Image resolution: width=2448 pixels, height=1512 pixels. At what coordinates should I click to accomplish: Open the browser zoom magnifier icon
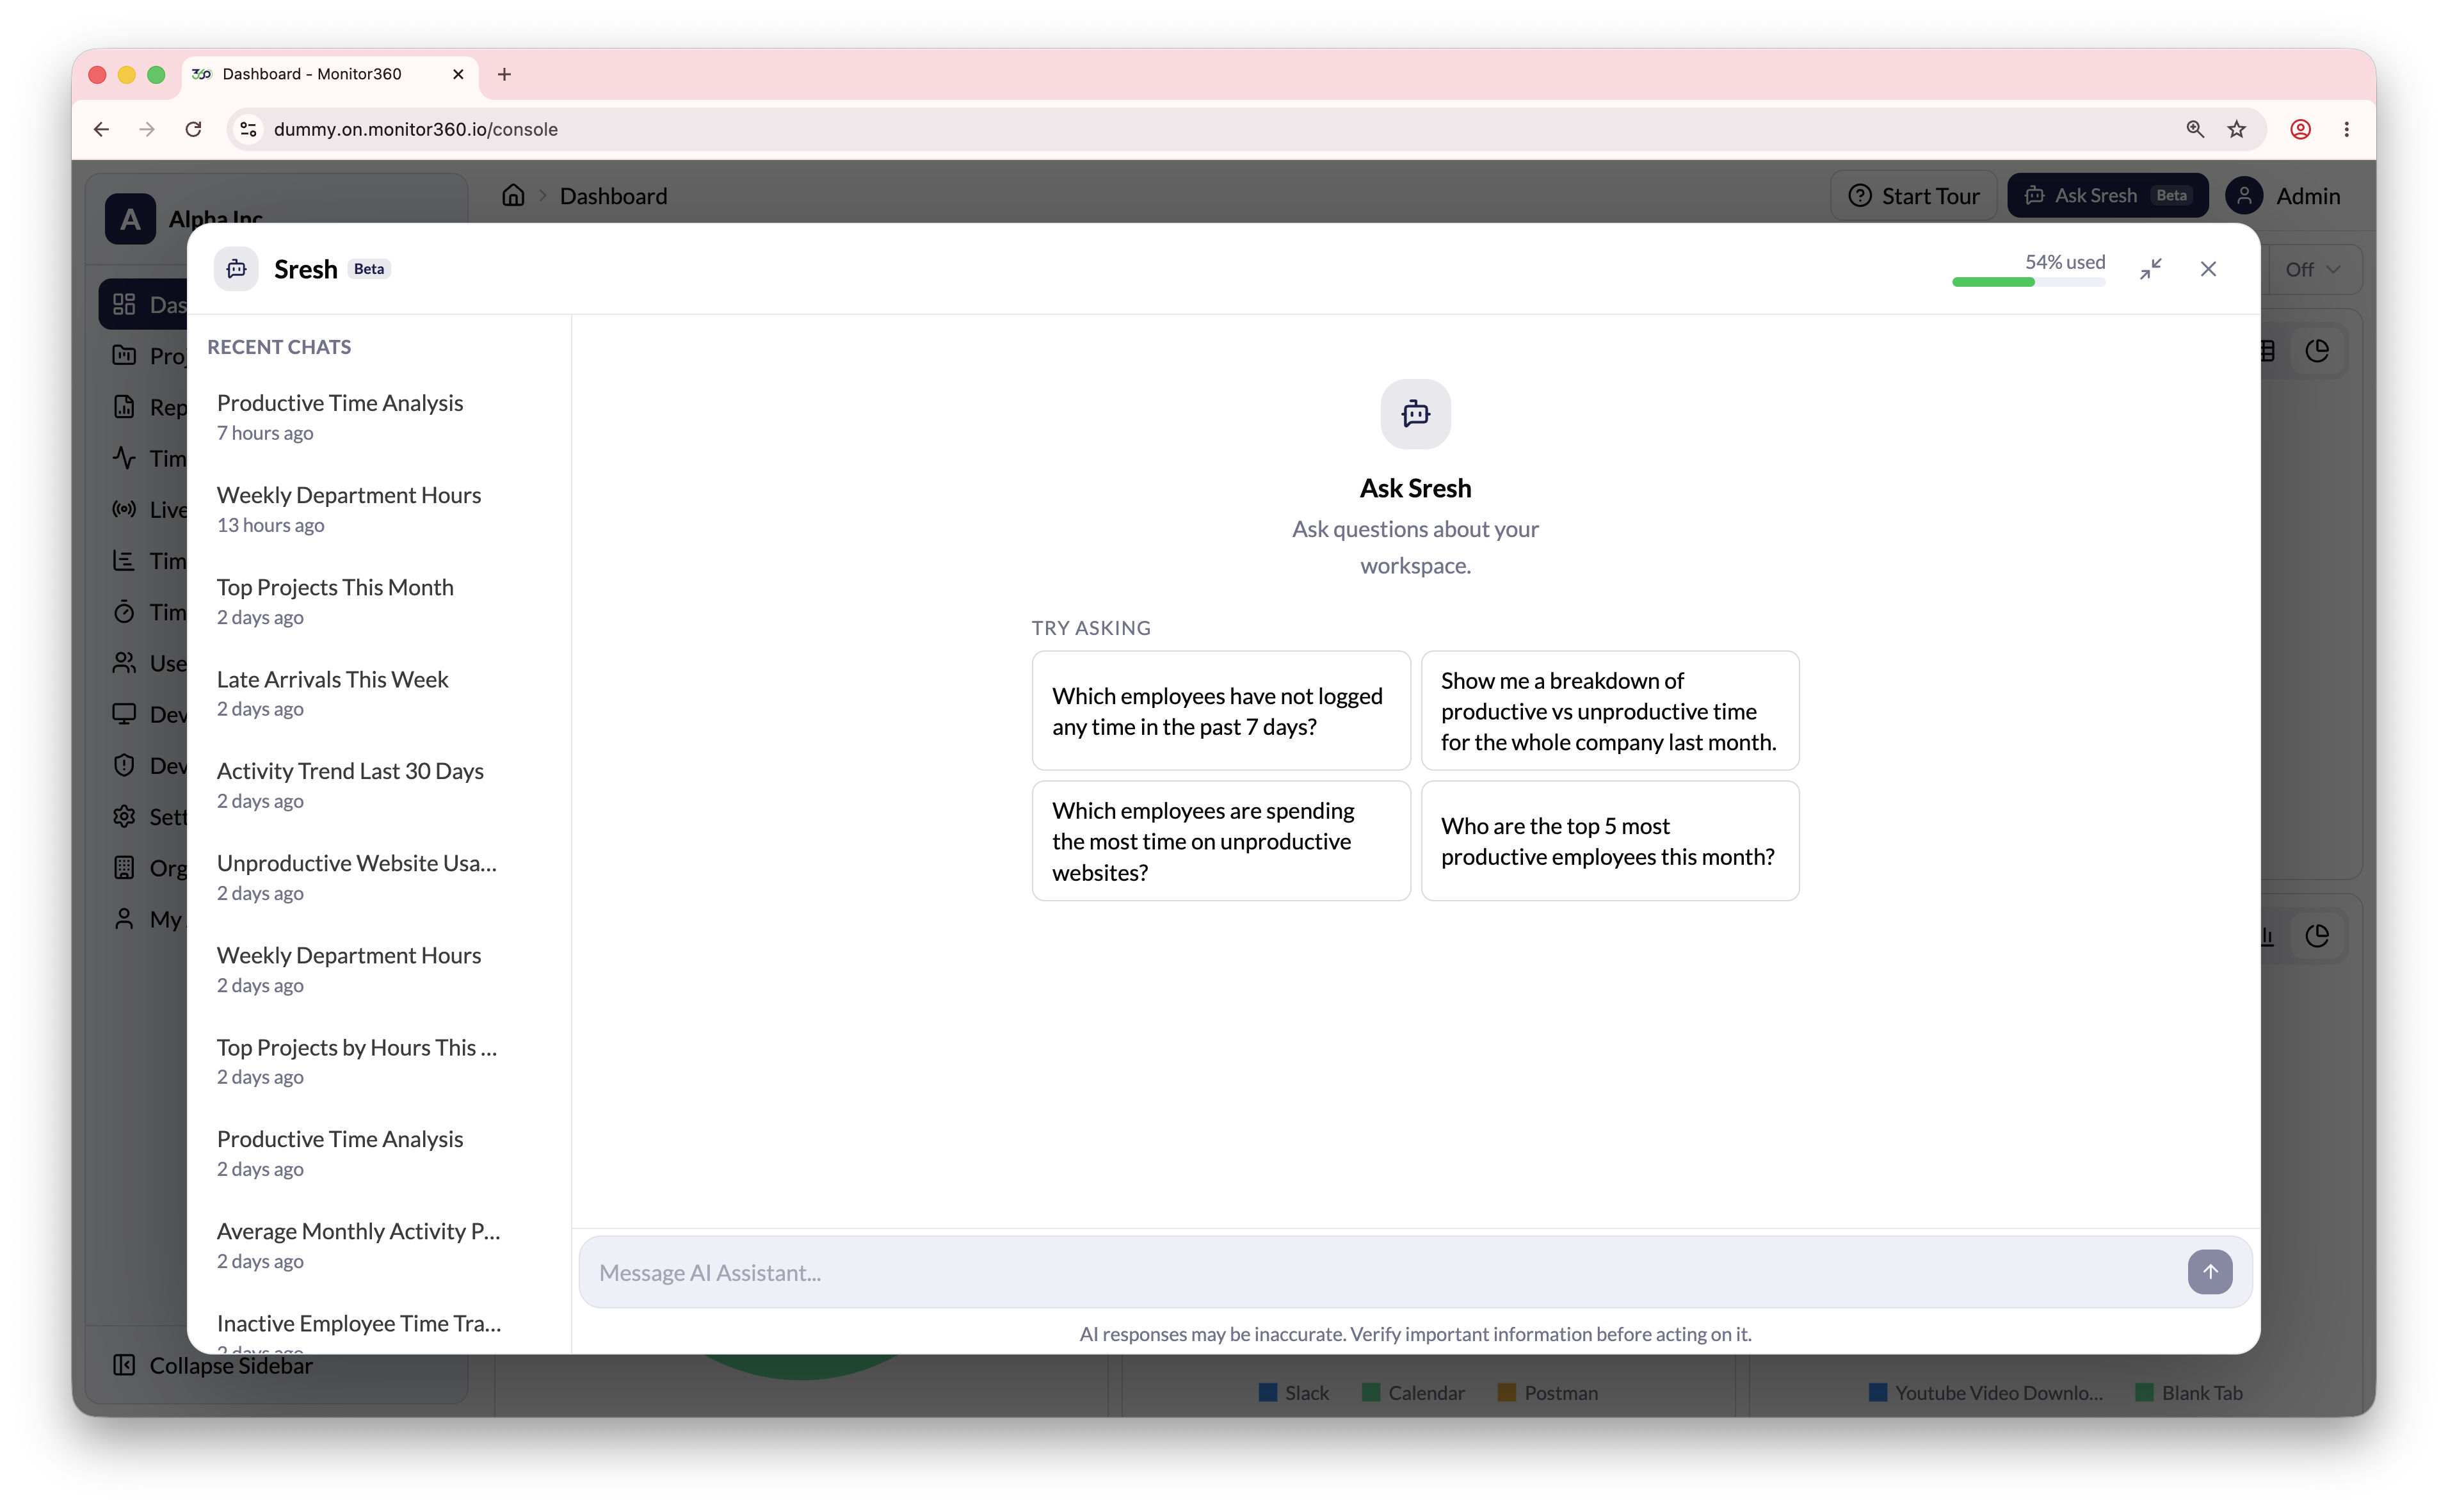(2194, 129)
